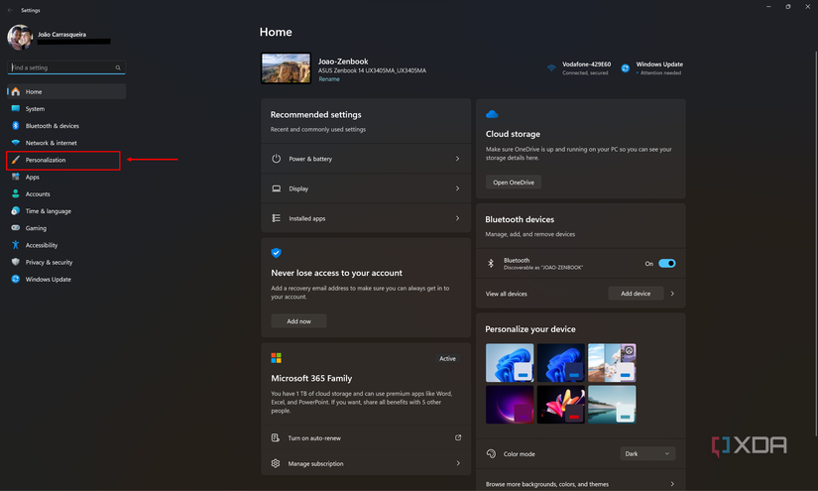This screenshot has width=818, height=491.
Task: Click View all devices
Action: point(506,294)
